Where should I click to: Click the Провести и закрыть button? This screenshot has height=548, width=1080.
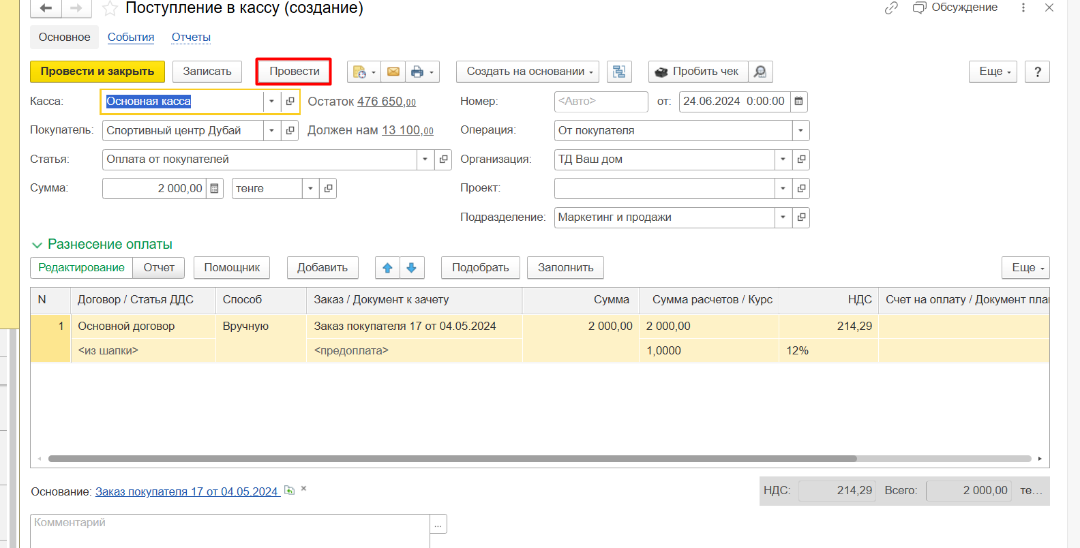97,72
